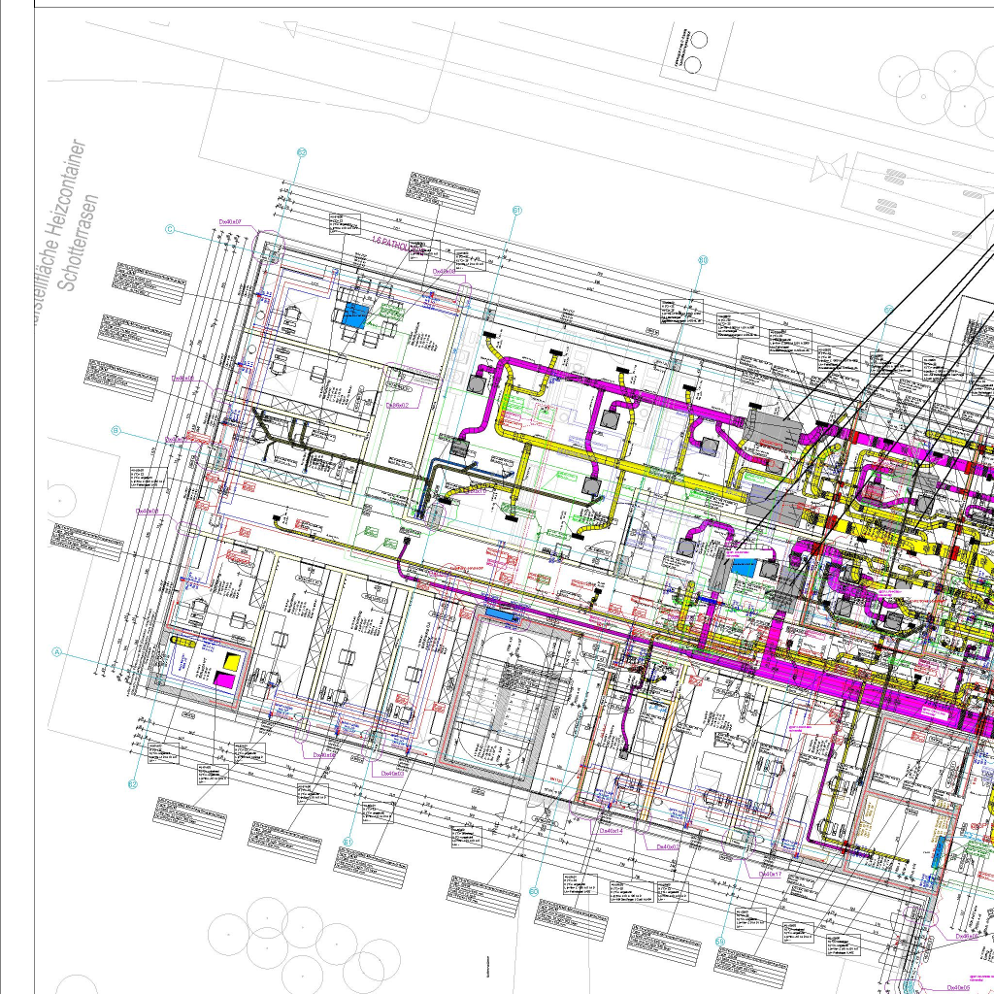Click the yellow square in corner room
This screenshot has width=994, height=994.
point(232,661)
